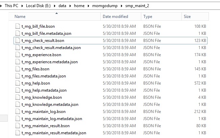Click the 80 KB size value

pos(201,126)
